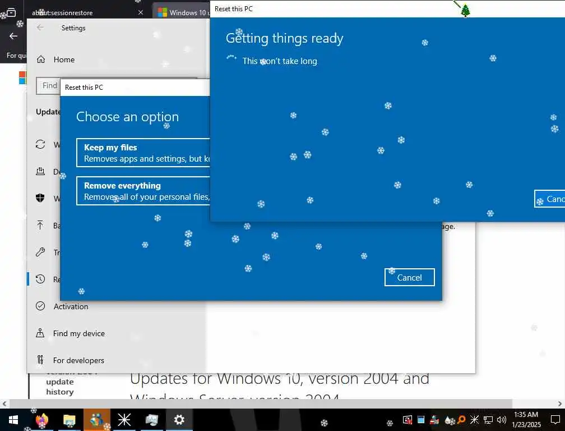
Task: Click the Christmas tree icon in the title bar
Action: click(x=465, y=11)
